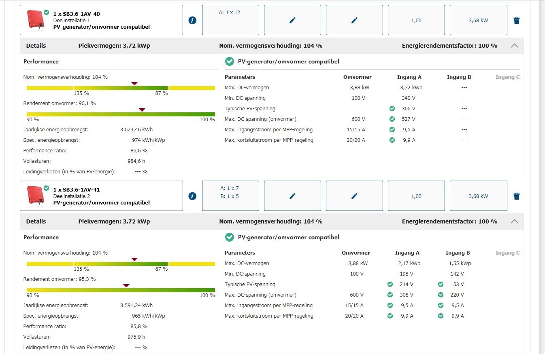Click the Details label in the Deelinstallatie 1 header
This screenshot has height=354, width=545.
[36, 46]
